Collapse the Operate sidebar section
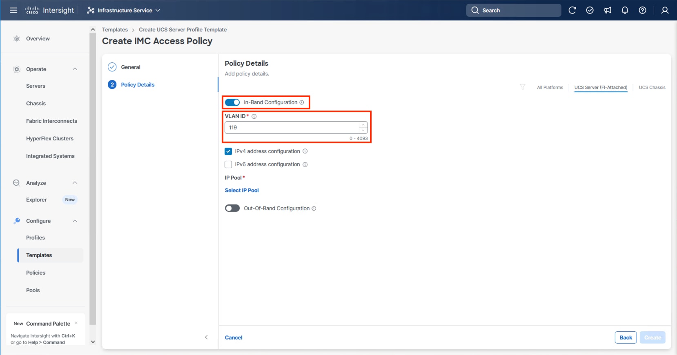677x355 pixels. tap(75, 69)
